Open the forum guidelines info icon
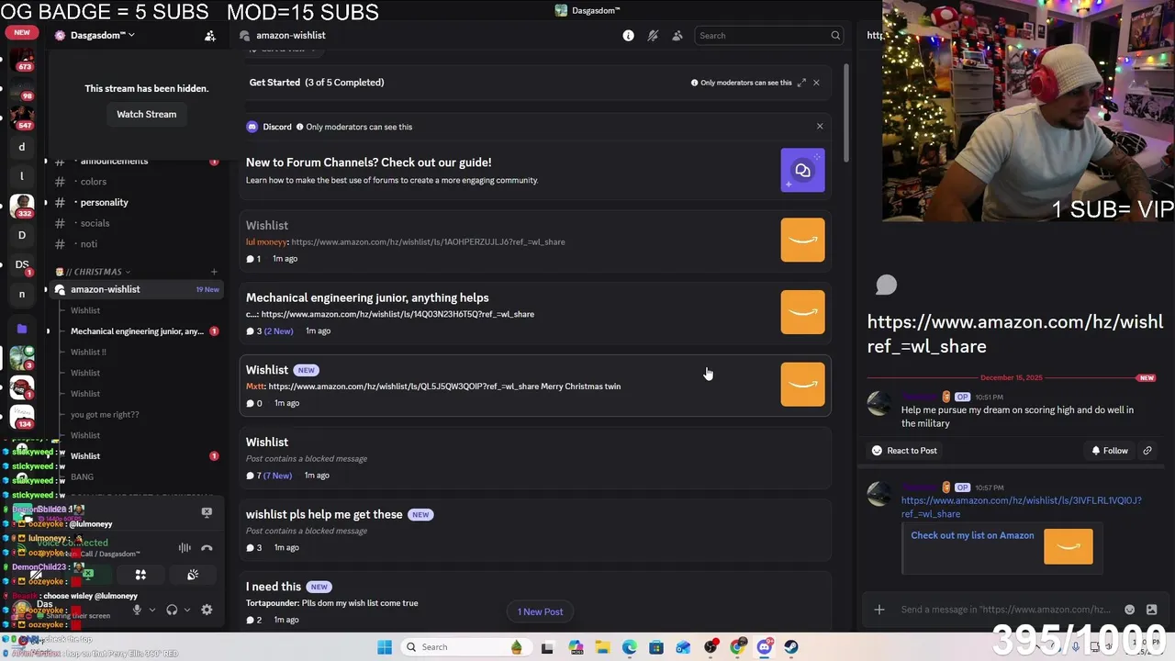This screenshot has height=661, width=1175. pos(628,36)
